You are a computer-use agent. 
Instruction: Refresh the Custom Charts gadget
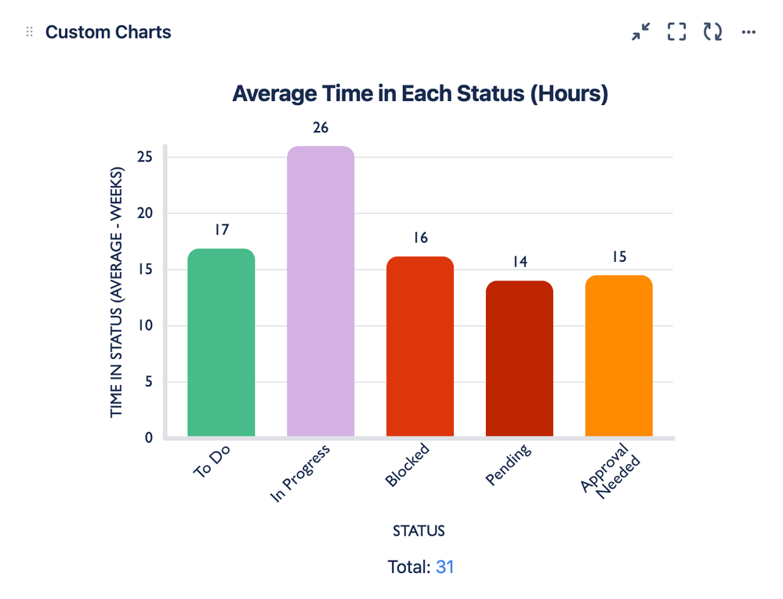click(712, 31)
